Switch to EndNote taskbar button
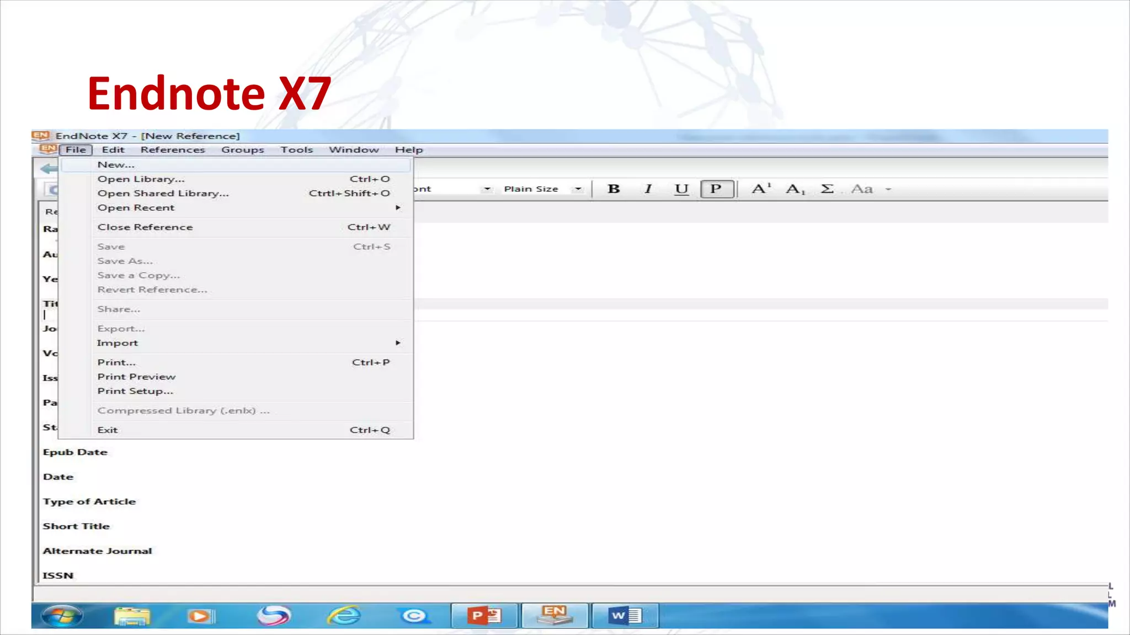Screen dimensions: 1130x635 pos(555,616)
